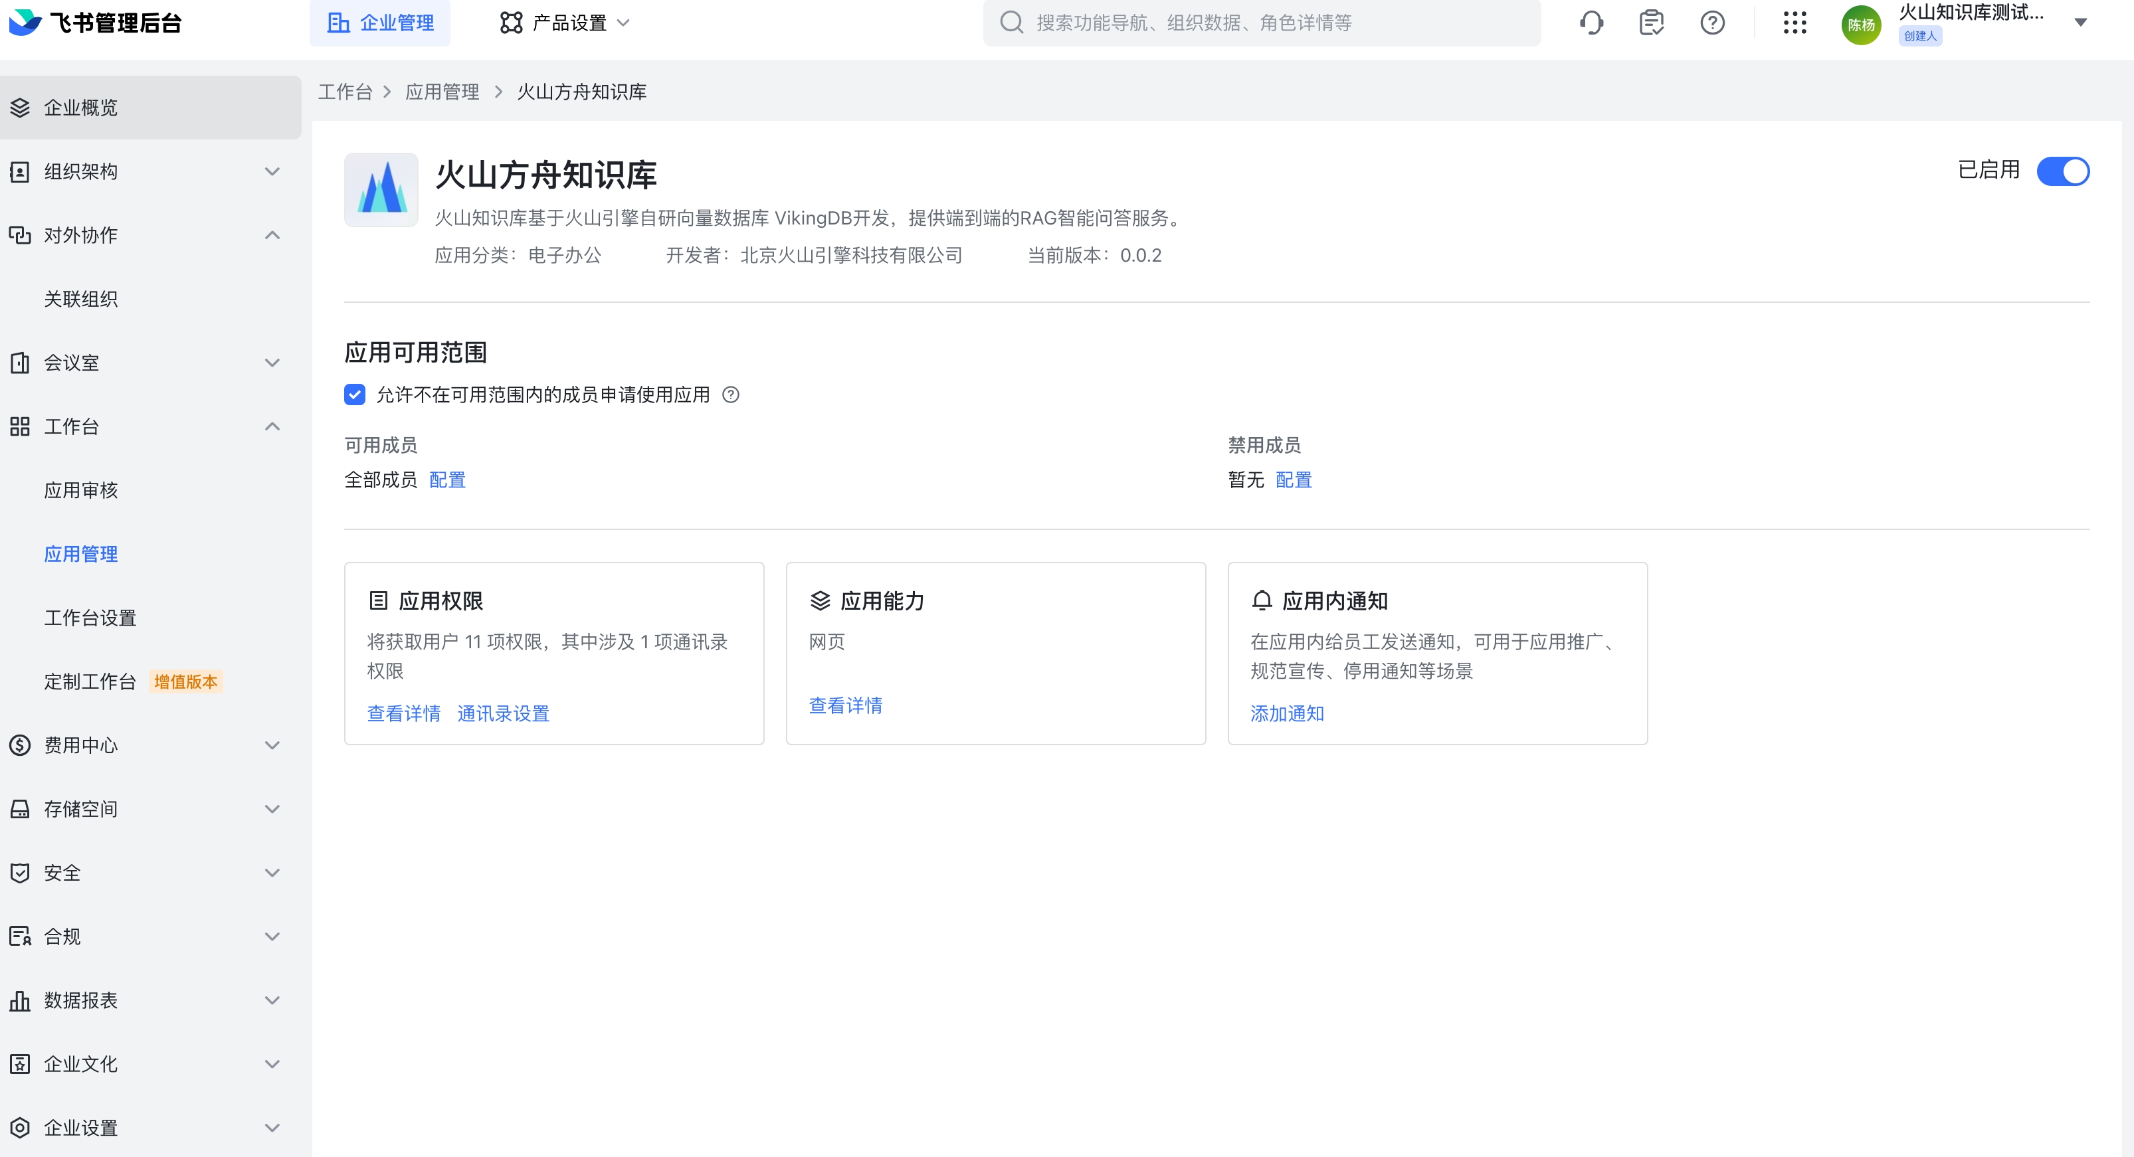This screenshot has width=2134, height=1157.
Task: Open 应用审核 in the sidebar
Action: 80,490
